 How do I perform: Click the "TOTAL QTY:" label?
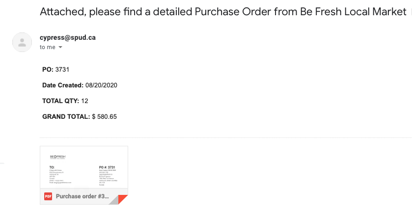(x=60, y=101)
